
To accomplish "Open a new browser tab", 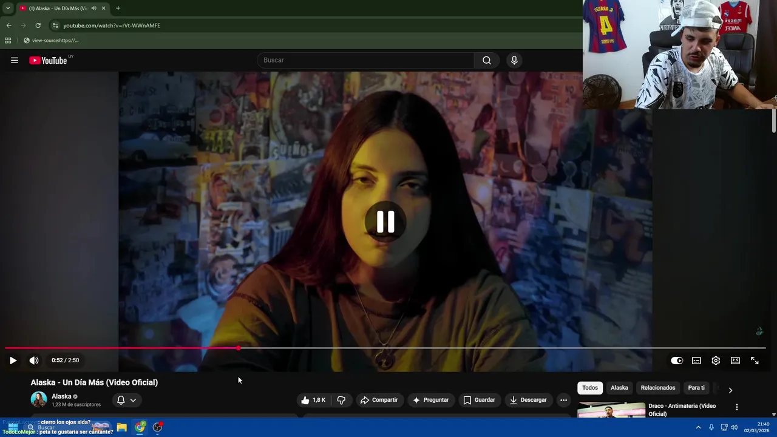I will (118, 8).
